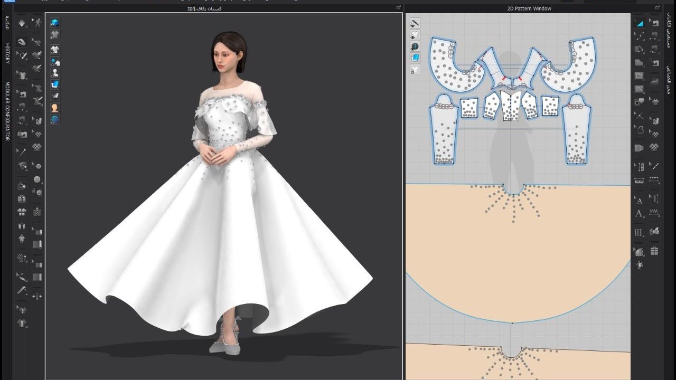676x380 pixels.
Task: Toggle the globe environment icon in 3D viewport
Action: point(55,120)
